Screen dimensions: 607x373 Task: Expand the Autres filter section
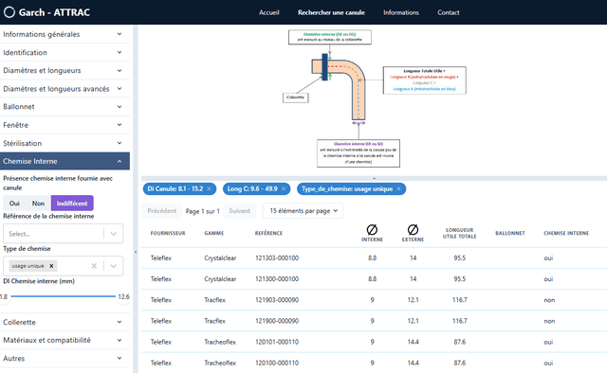[x=64, y=358]
